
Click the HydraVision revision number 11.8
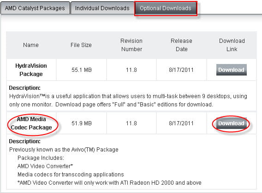(131, 70)
